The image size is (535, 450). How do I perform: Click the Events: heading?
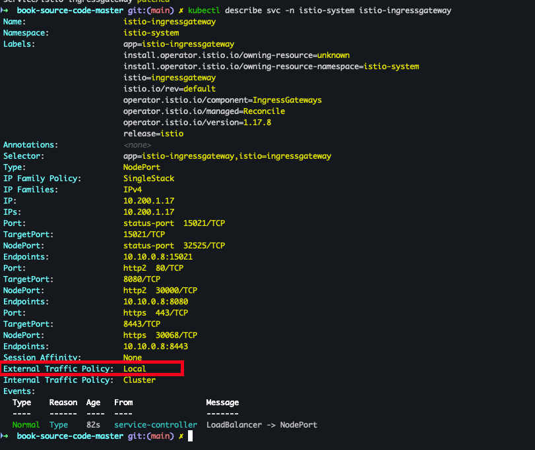point(19,391)
